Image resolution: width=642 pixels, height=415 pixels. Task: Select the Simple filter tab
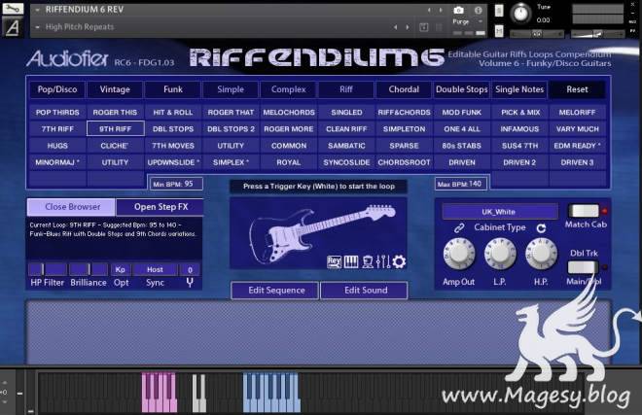tap(231, 89)
